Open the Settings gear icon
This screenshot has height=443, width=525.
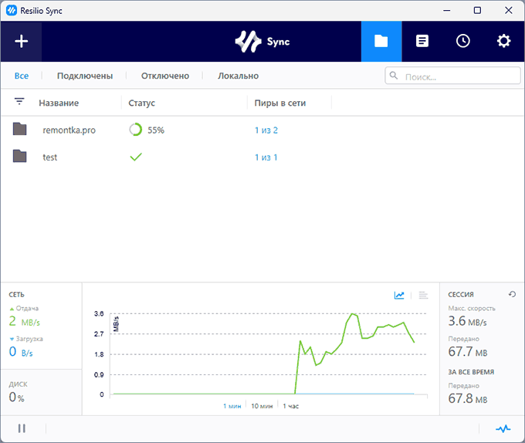tap(503, 42)
